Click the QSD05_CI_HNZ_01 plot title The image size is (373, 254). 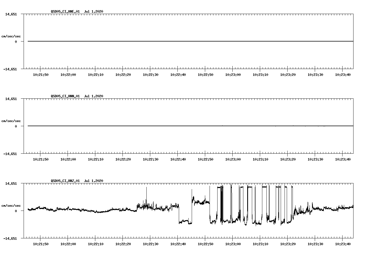tap(77, 181)
